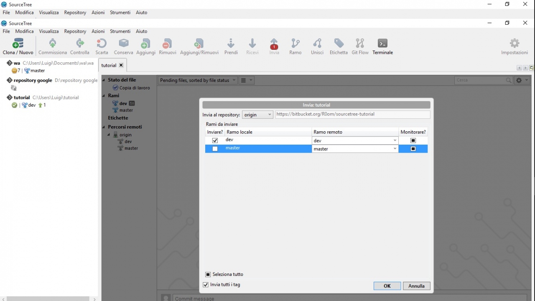
Task: Click the Ramo toolbar icon
Action: [x=296, y=43]
